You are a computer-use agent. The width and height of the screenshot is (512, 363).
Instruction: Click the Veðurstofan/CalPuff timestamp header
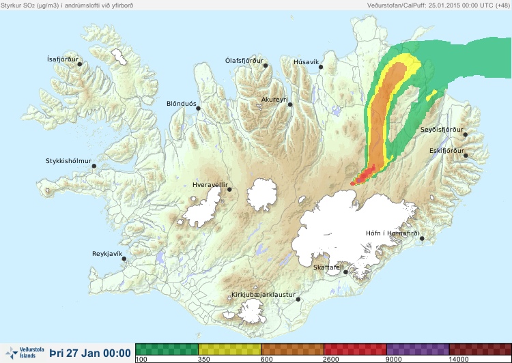coord(438,5)
